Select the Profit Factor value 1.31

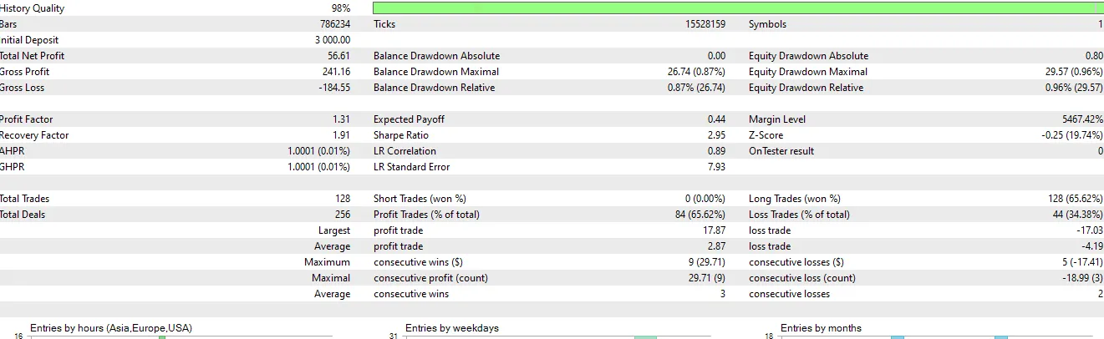coord(341,119)
